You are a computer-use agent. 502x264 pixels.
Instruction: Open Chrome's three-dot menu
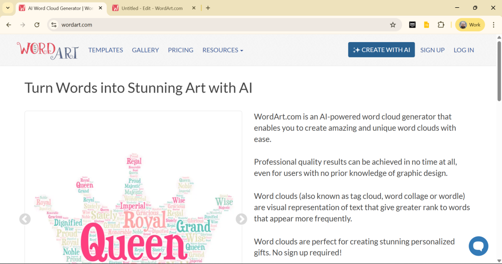pos(493,25)
